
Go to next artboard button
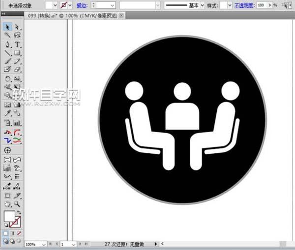coord(80,244)
